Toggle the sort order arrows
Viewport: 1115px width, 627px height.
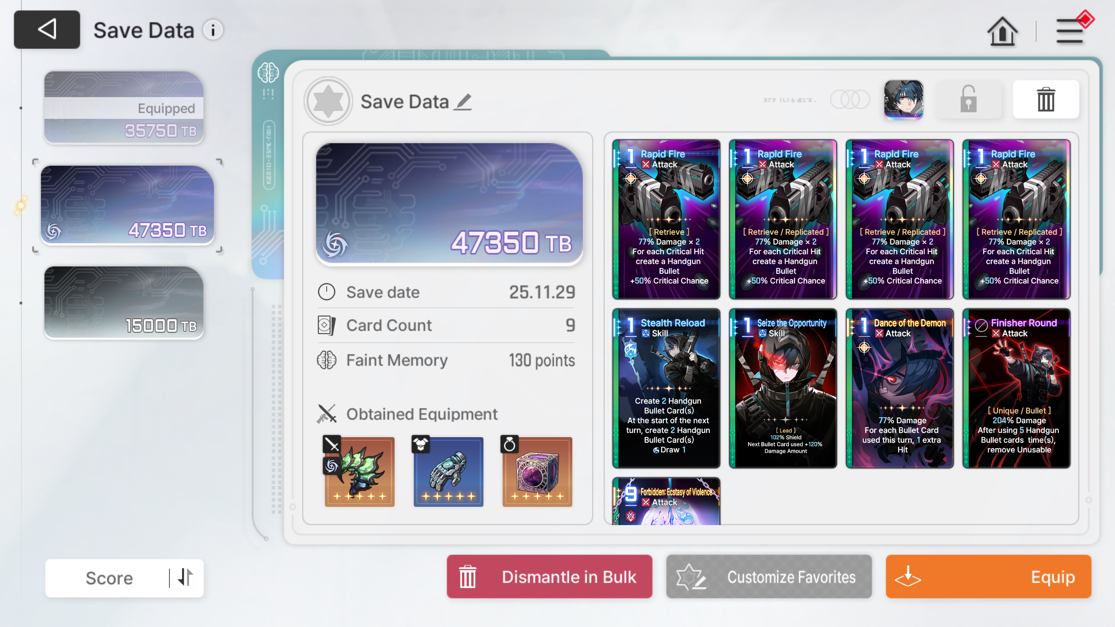(x=186, y=577)
